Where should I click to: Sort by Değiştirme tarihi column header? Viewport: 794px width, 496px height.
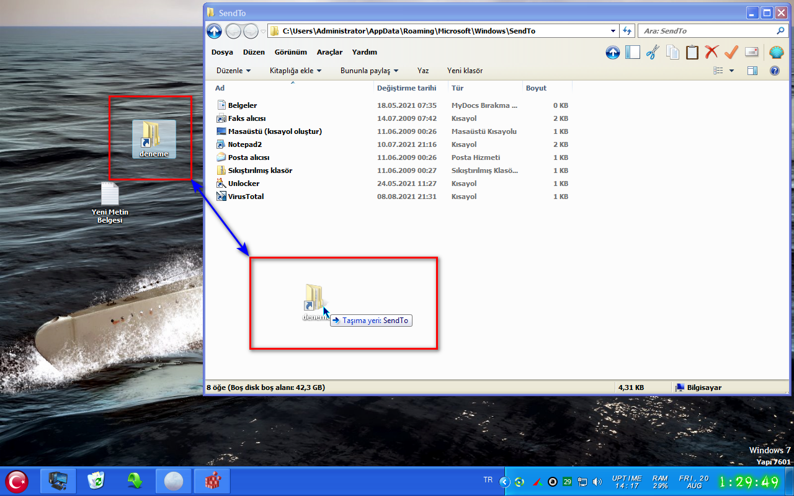[411, 88]
